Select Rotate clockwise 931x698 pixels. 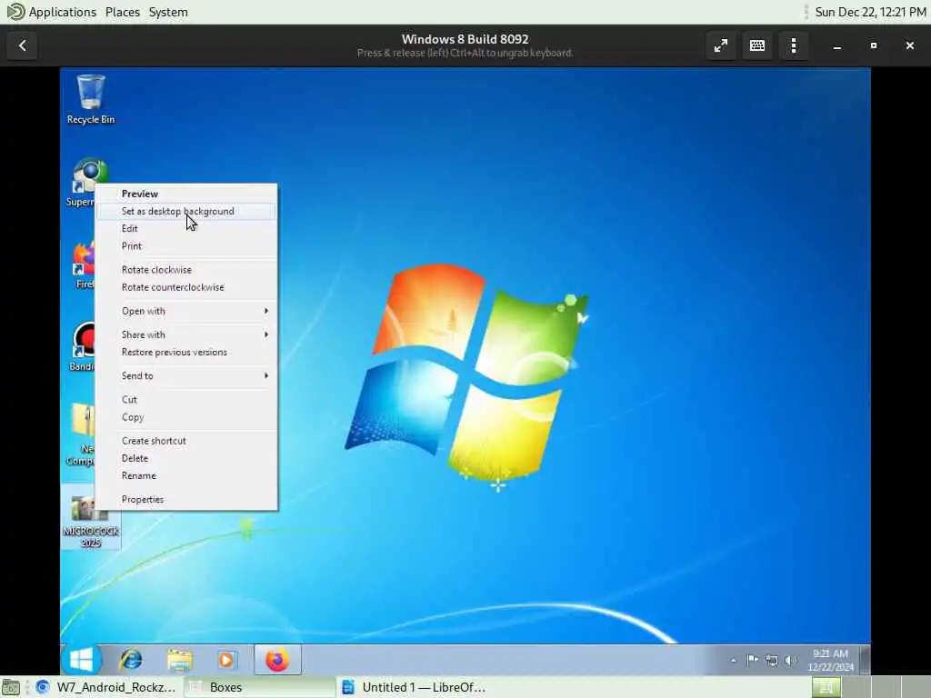pos(186,269)
